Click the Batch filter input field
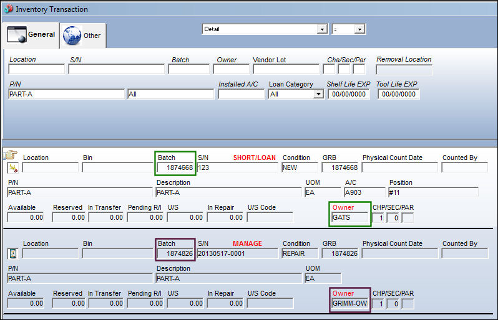This screenshot has height=320, width=498. click(188, 69)
